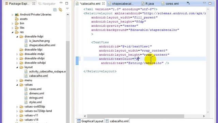Image resolution: width=218 pixels, height=123 pixels.
Task: Click the android:gravity="center" line
Action: click(x=115, y=26)
